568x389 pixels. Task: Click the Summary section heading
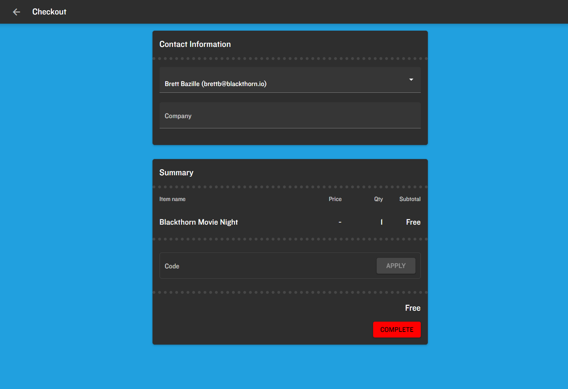(176, 172)
